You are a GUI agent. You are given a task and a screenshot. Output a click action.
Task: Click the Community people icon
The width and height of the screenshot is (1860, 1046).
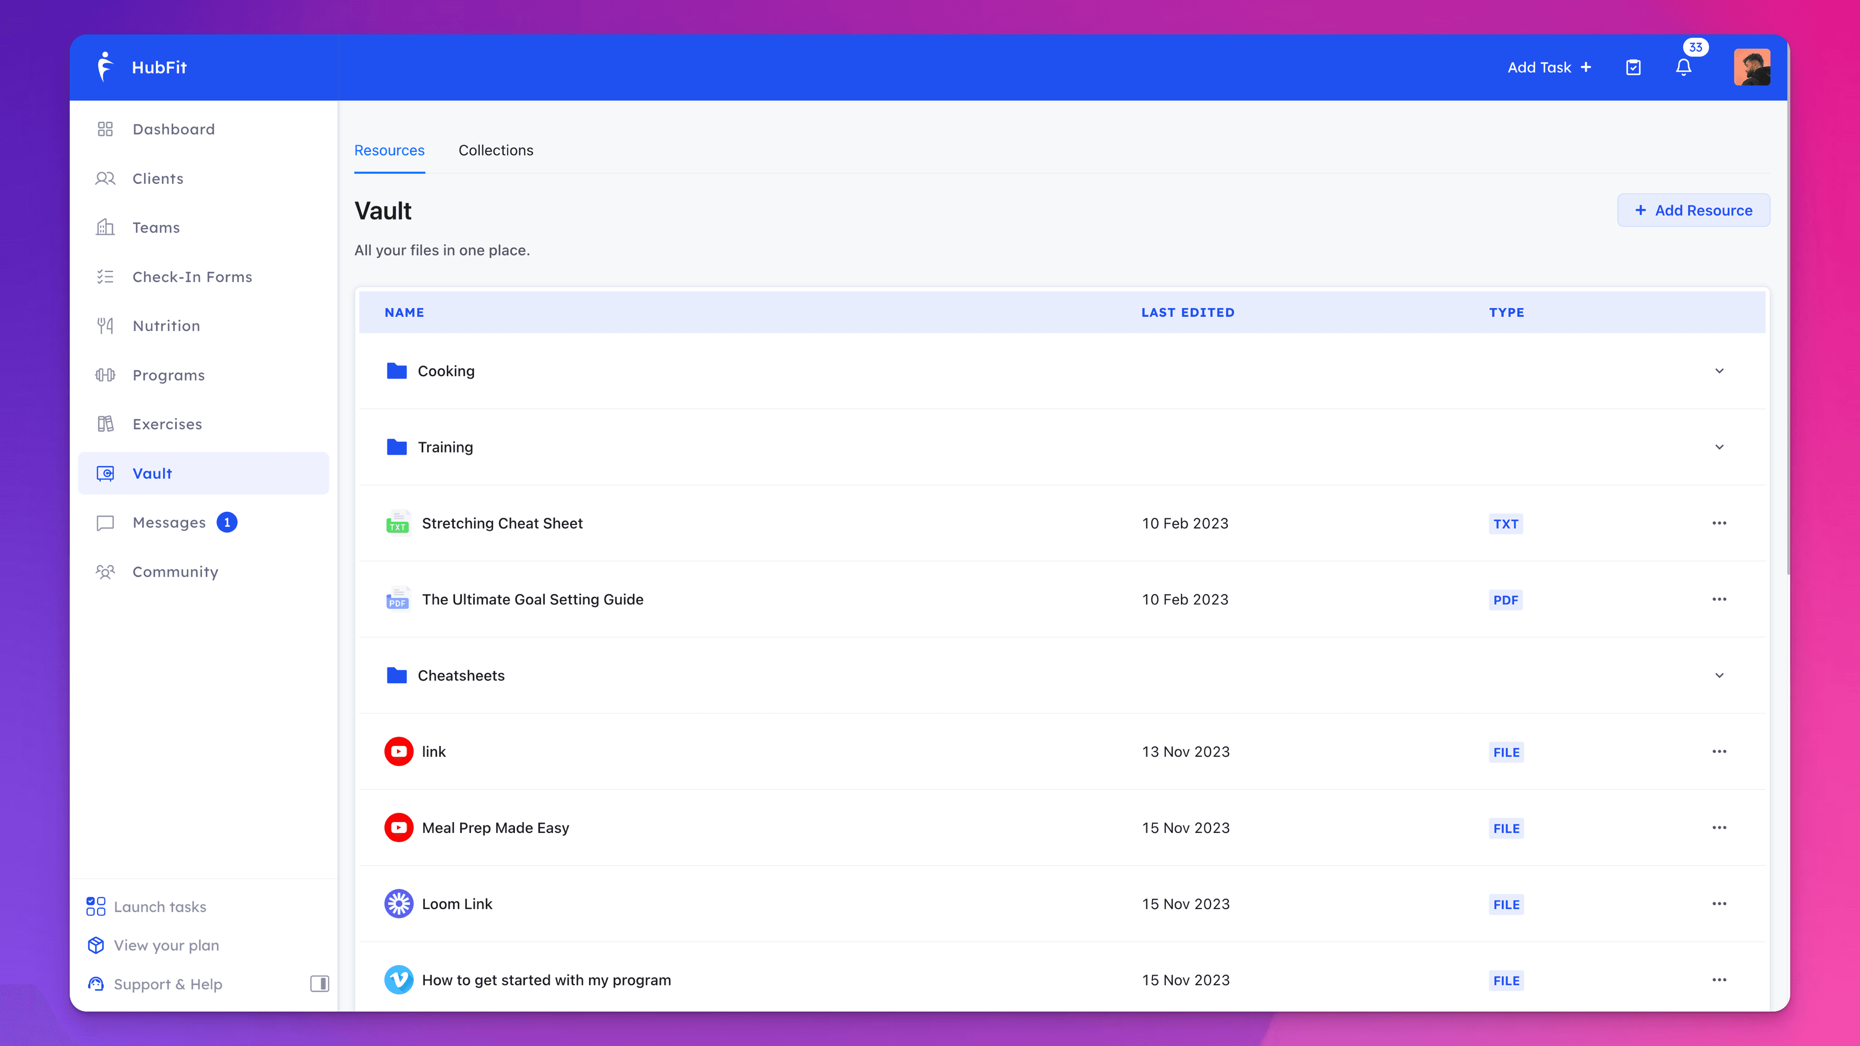[105, 572]
